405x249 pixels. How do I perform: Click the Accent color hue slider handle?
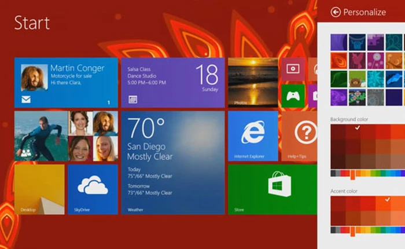[x=352, y=231]
